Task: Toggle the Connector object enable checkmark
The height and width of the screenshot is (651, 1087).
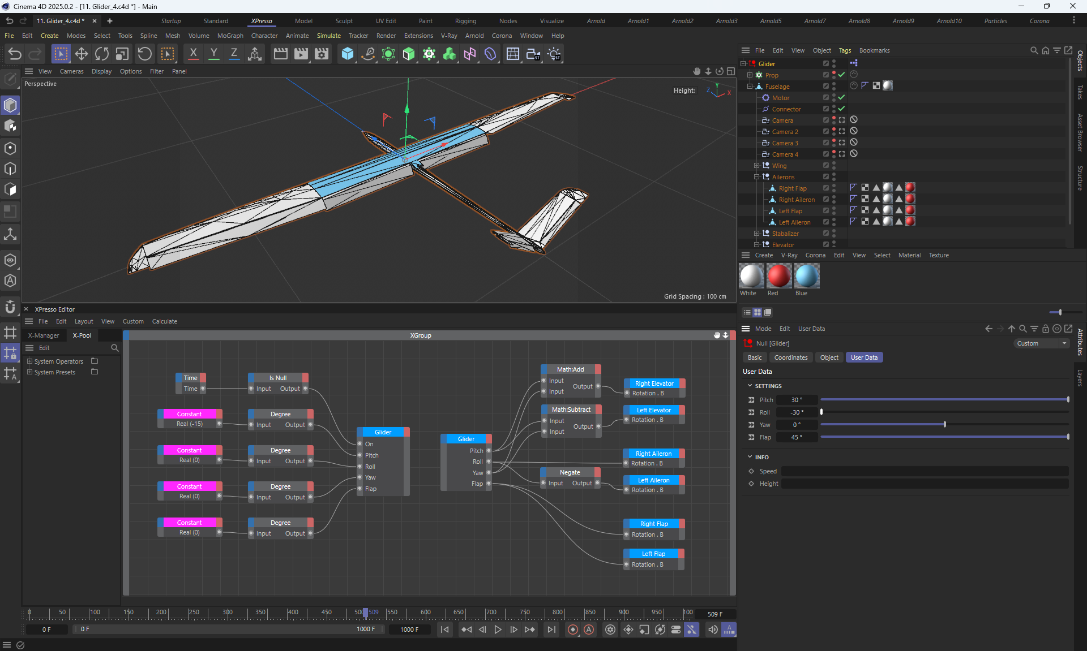Action: [x=841, y=109]
